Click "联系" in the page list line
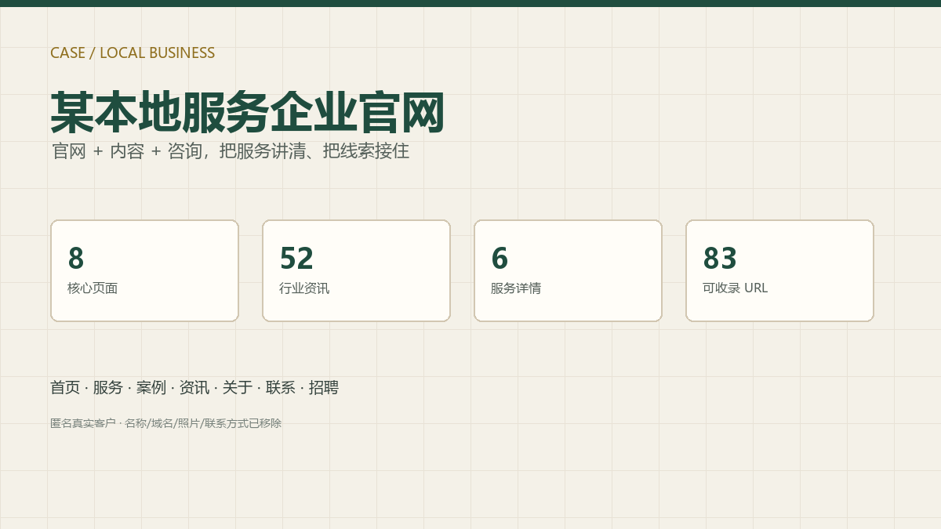Viewport: 941px width, 529px height. [x=281, y=387]
